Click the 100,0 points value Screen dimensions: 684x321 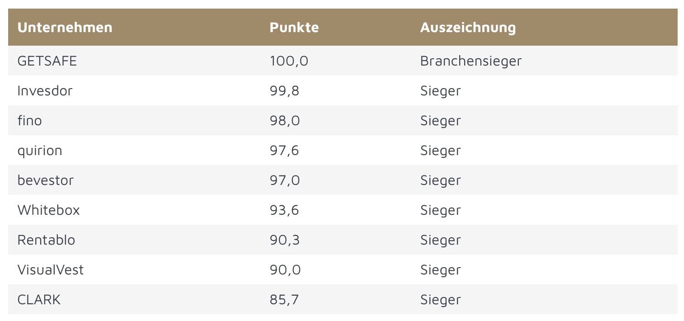coord(289,61)
